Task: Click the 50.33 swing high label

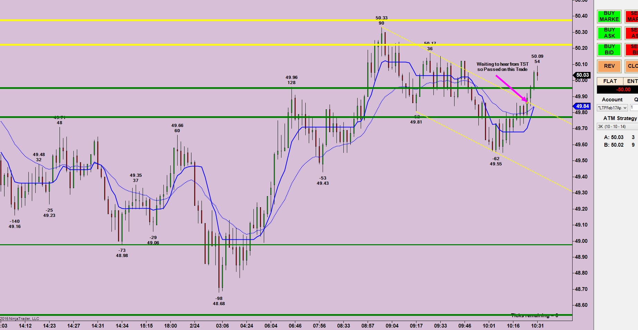Action: [381, 18]
